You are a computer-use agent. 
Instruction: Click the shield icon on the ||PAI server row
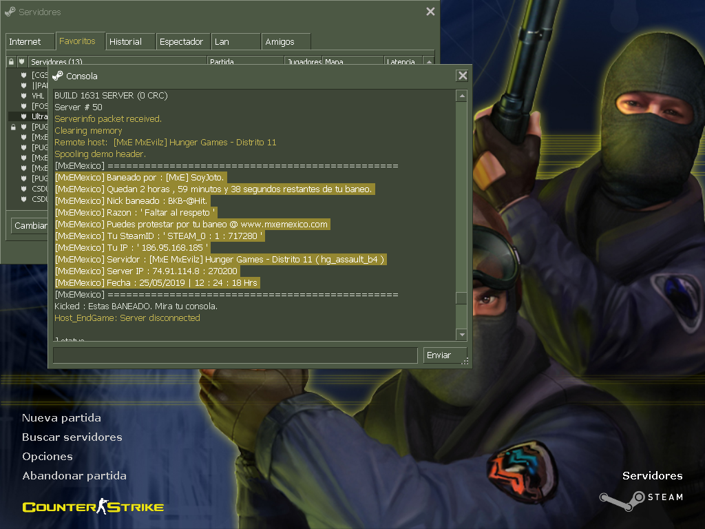pos(23,85)
